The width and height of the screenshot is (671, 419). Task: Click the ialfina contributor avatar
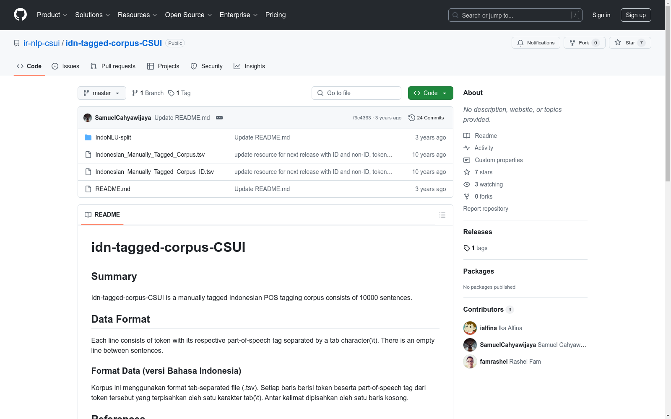coord(470,328)
